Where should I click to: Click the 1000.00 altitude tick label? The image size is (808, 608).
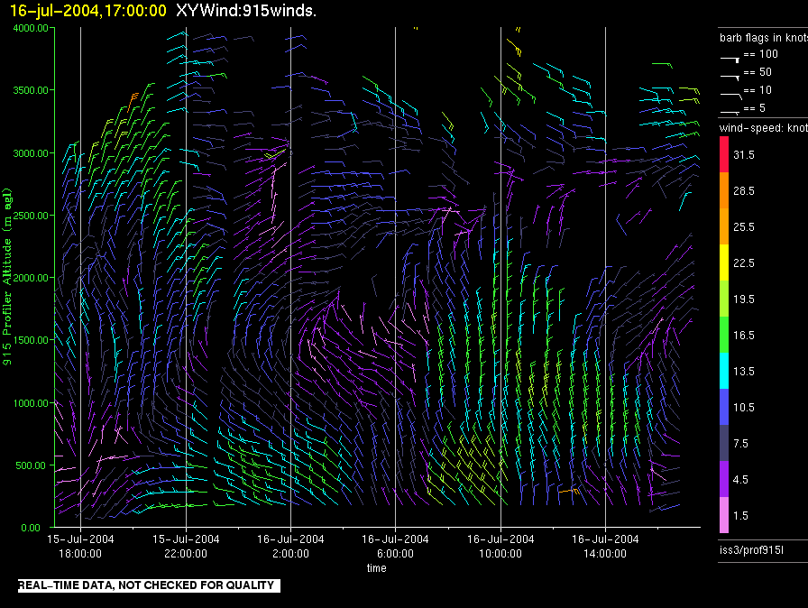tap(31, 403)
